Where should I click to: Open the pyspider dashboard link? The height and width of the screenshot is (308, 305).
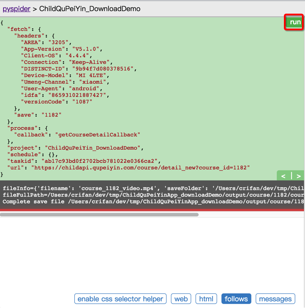[x=16, y=9]
